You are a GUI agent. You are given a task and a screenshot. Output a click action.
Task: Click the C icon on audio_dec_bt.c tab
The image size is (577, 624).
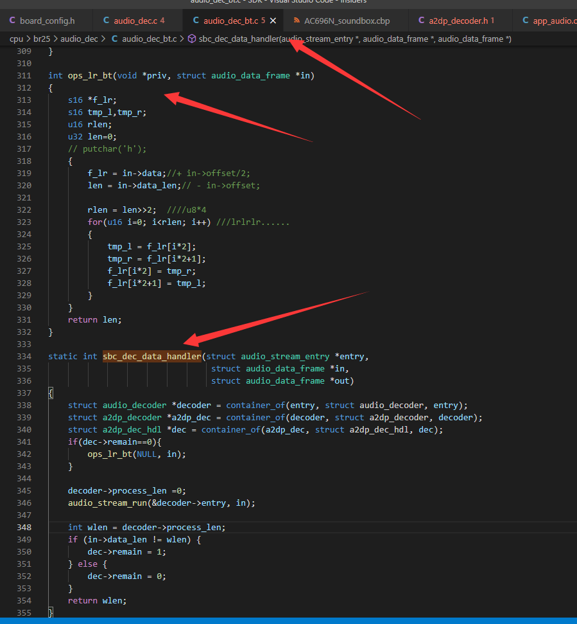click(x=196, y=21)
